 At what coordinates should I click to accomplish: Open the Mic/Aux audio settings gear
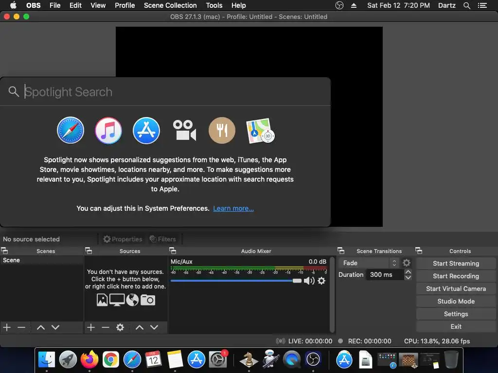[321, 281]
